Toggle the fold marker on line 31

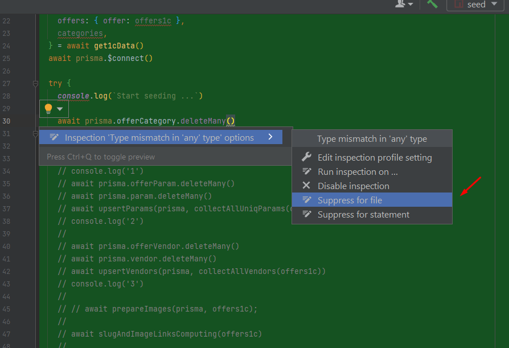pyautogui.click(x=36, y=134)
